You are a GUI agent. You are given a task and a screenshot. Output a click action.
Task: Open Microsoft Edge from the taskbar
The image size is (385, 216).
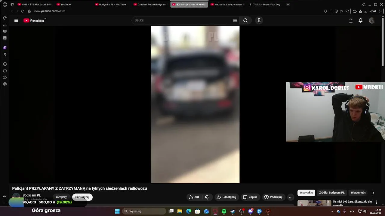pyautogui.click(x=189, y=211)
